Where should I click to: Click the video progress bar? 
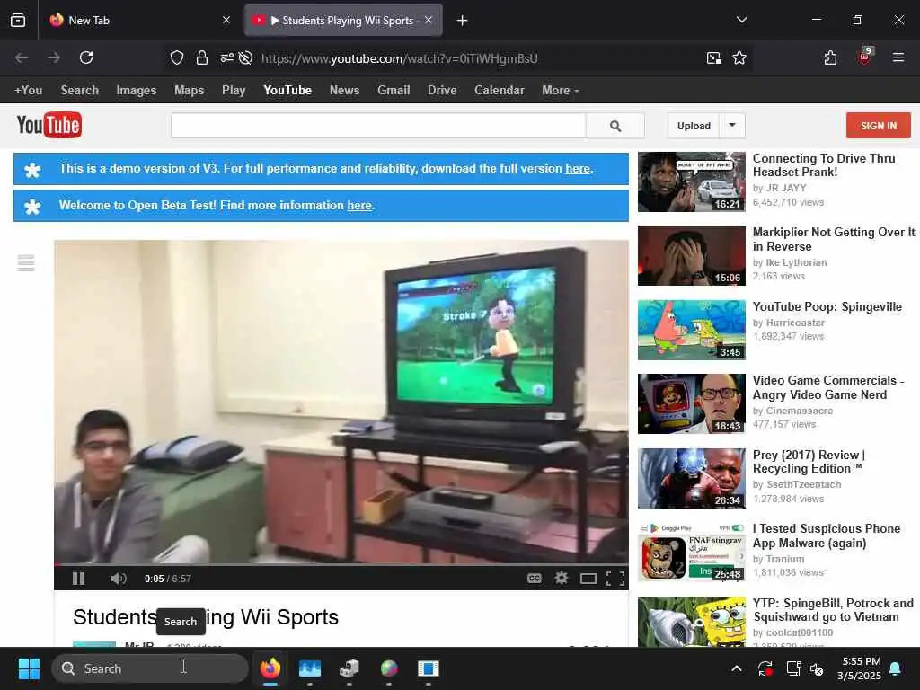pyautogui.click(x=341, y=565)
